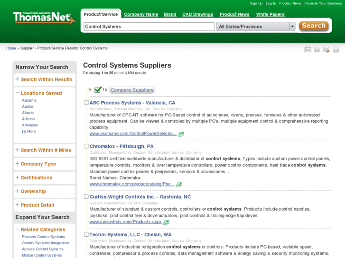Open chromalox.com external link icon

click(x=179, y=185)
